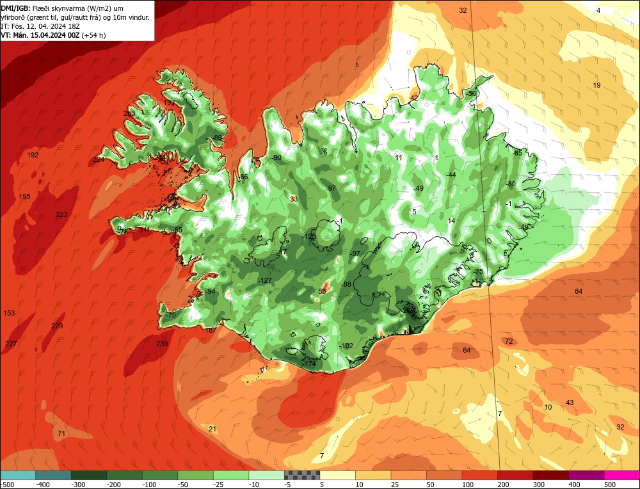Click the legend swatch between -50 and -25
The height and width of the screenshot is (489, 640).
point(195,475)
